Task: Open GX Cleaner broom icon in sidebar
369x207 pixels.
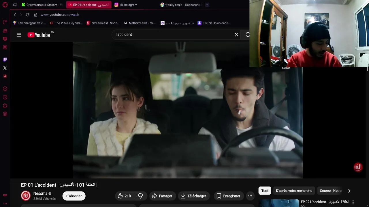Action: (x=5, y=30)
